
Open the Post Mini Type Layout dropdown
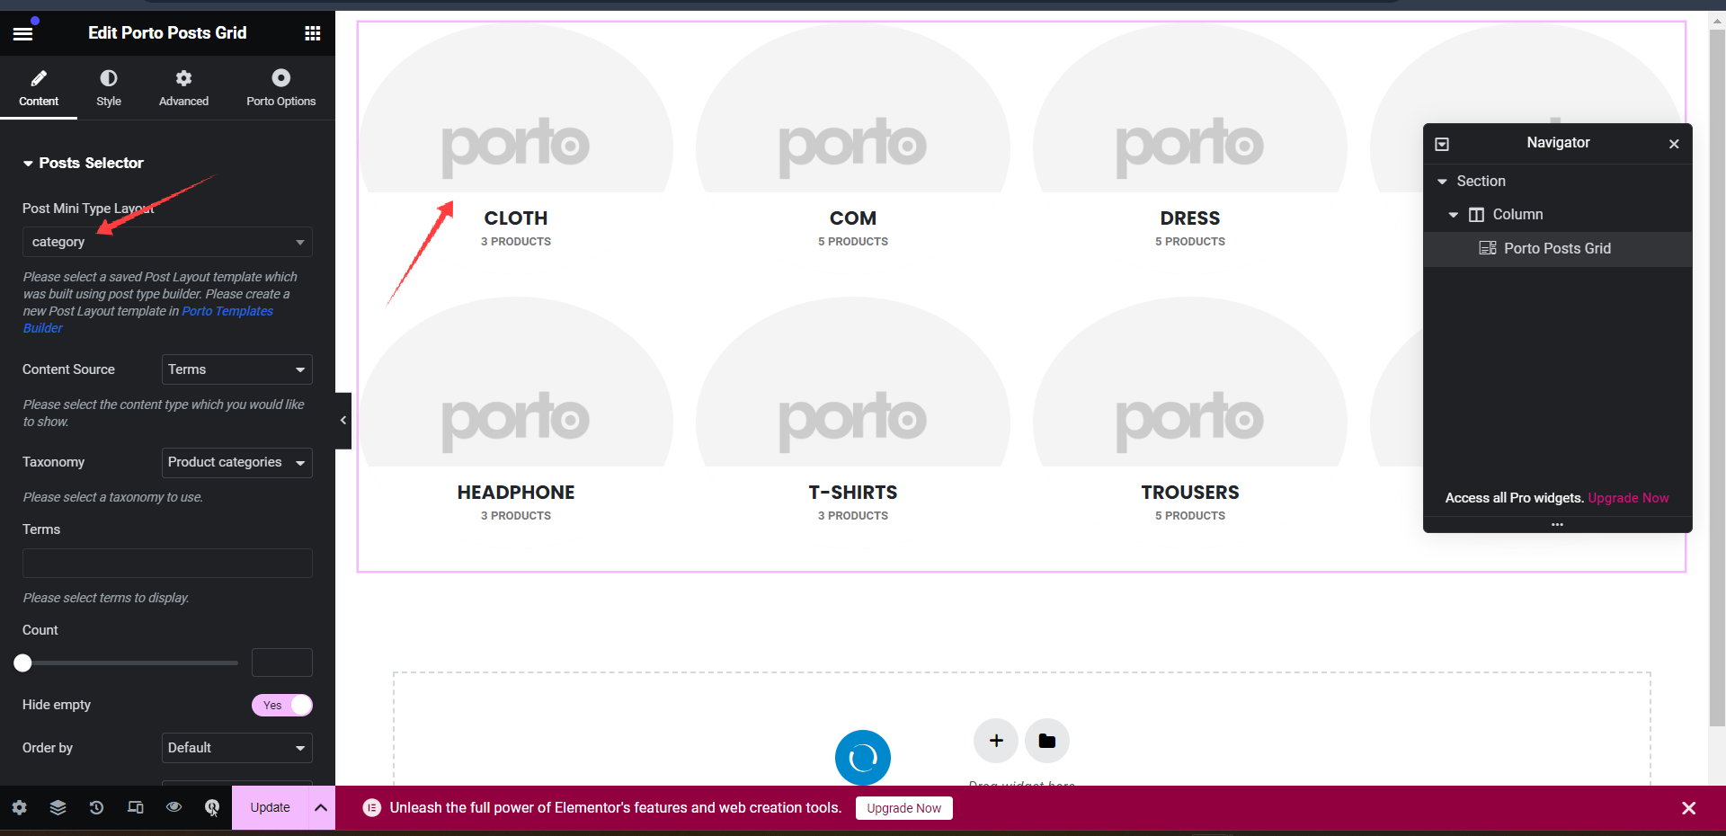point(167,242)
